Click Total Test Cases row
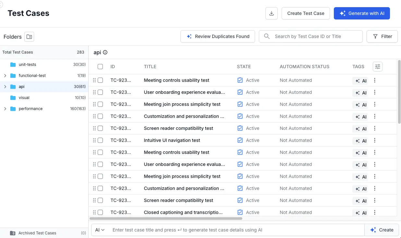Screen dimensions: 401x238 [44, 52]
